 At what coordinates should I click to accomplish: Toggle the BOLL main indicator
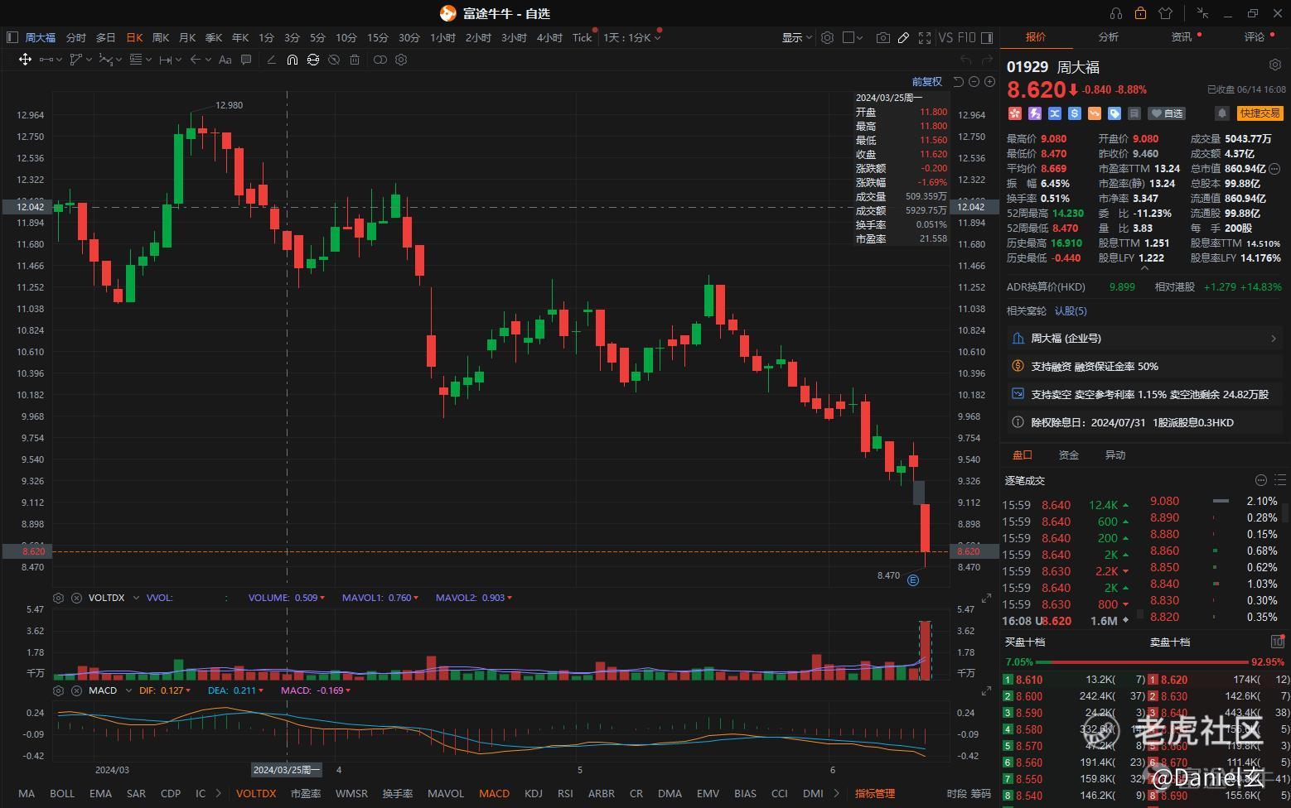(x=62, y=793)
